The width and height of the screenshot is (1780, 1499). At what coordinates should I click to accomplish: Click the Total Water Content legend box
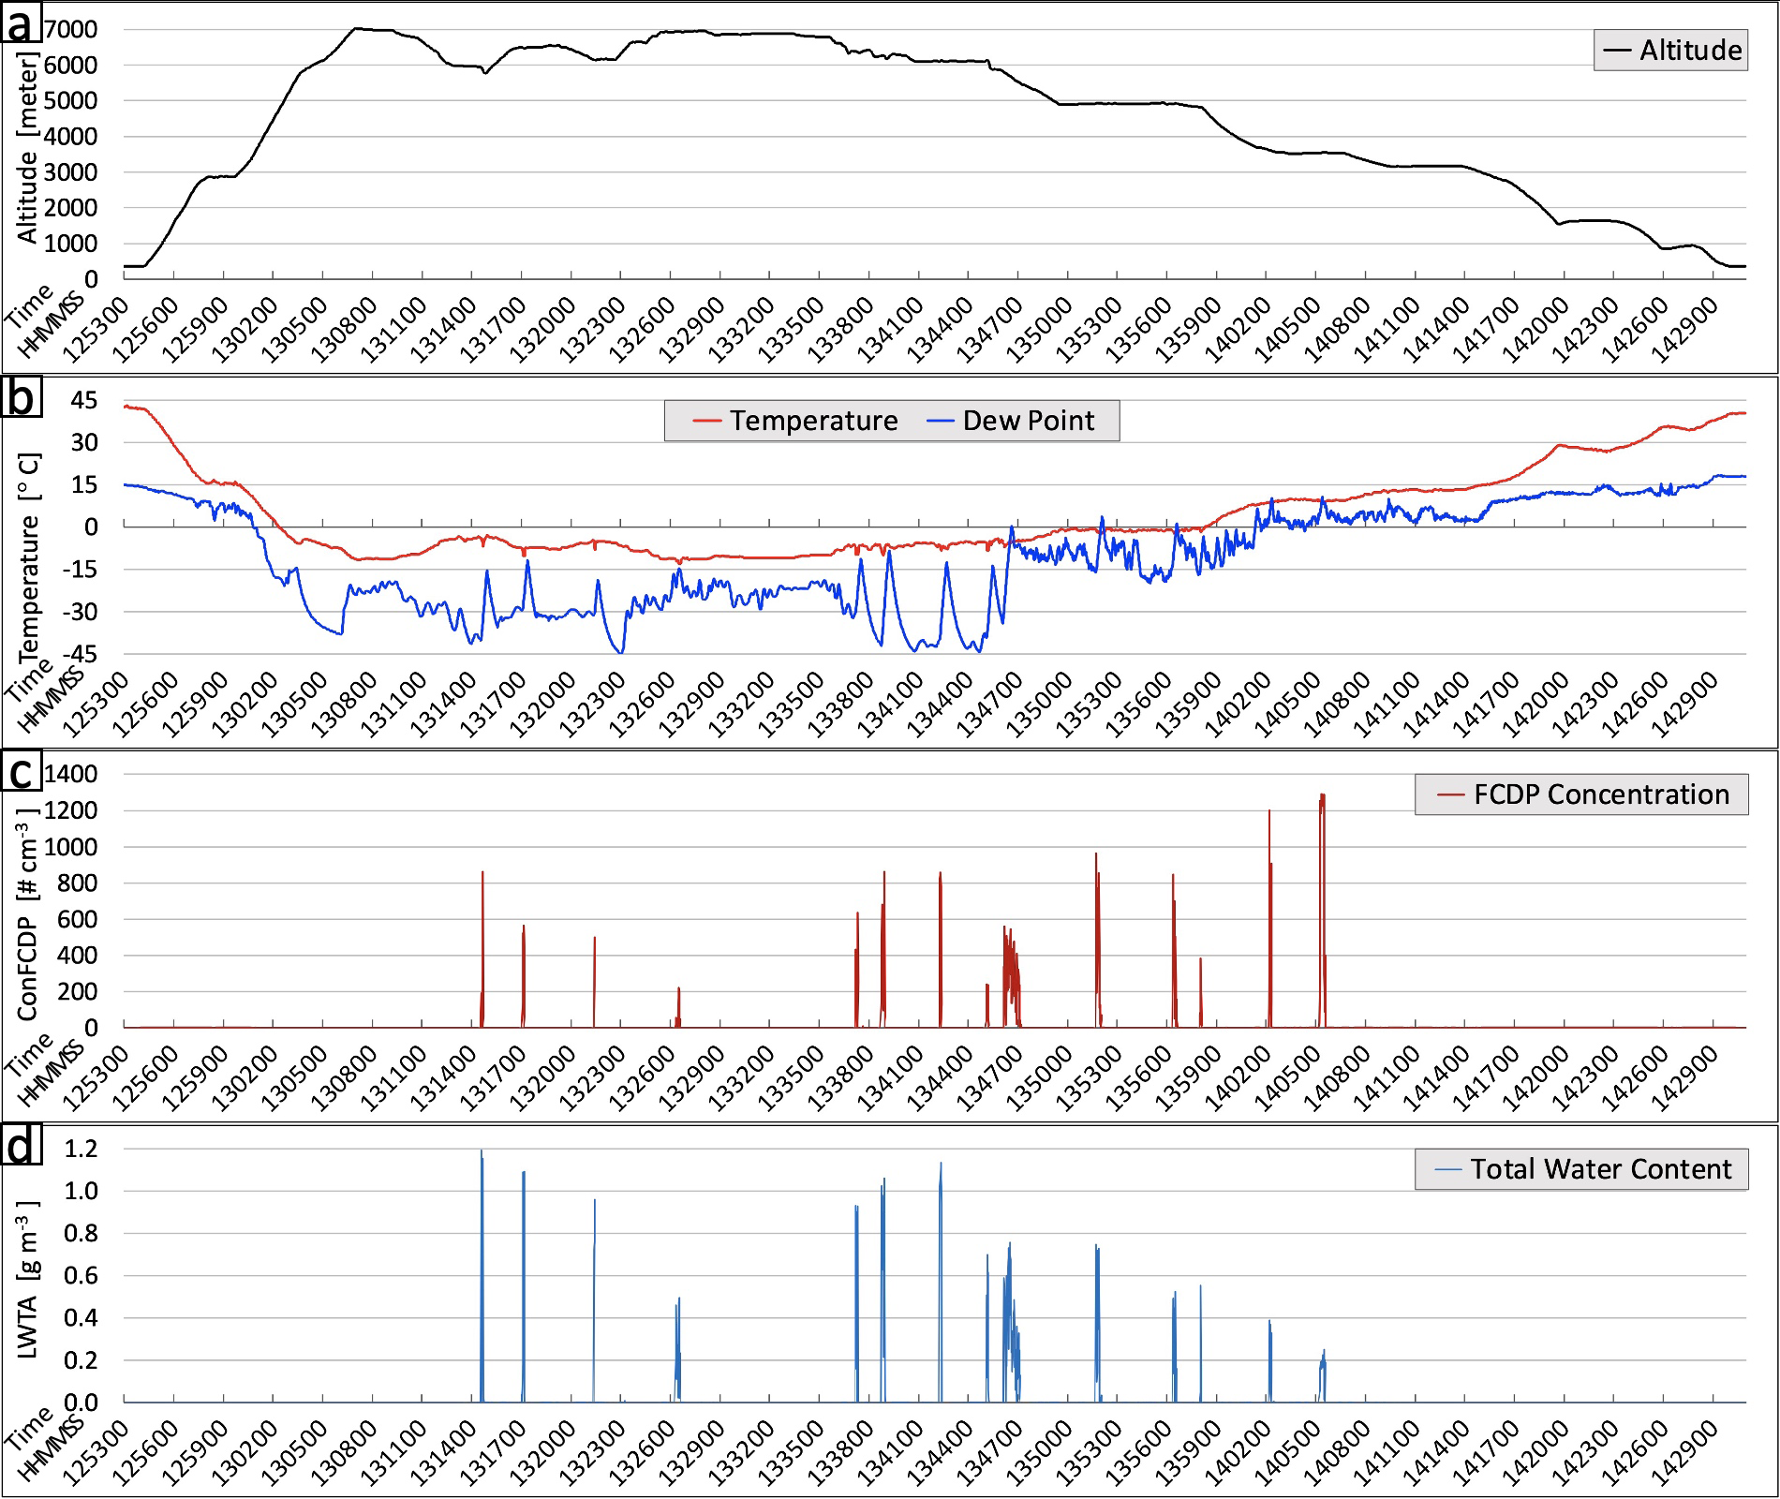click(x=1580, y=1169)
